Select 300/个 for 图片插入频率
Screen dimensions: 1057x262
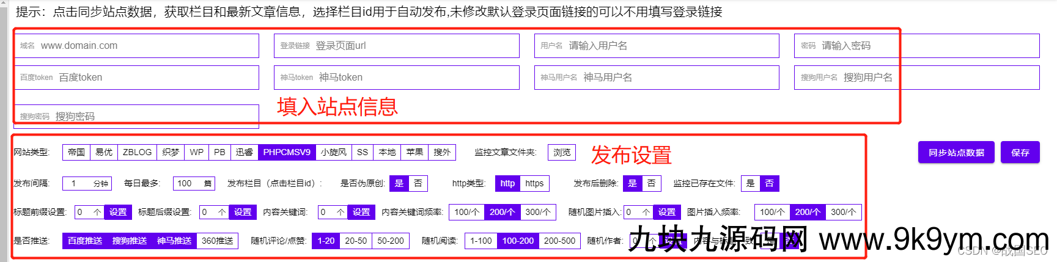[843, 212]
